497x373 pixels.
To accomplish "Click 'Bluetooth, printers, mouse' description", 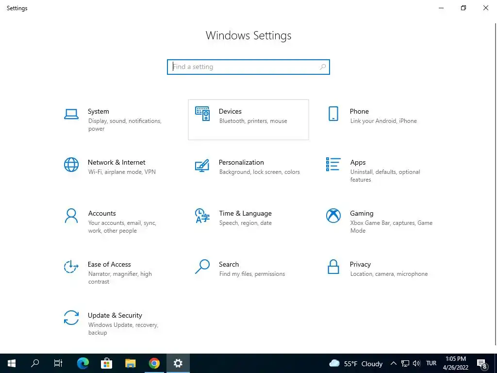I will pyautogui.click(x=253, y=121).
